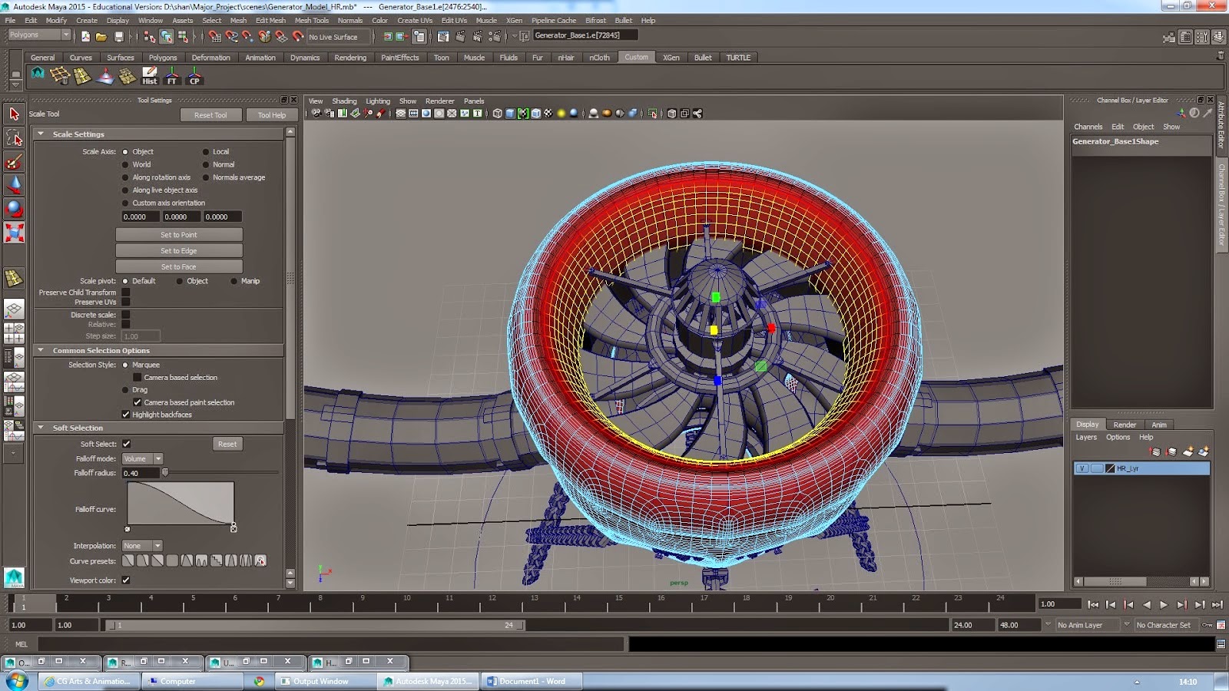This screenshot has width=1229, height=691.
Task: Collapse Common Selection Options section
Action: point(41,350)
